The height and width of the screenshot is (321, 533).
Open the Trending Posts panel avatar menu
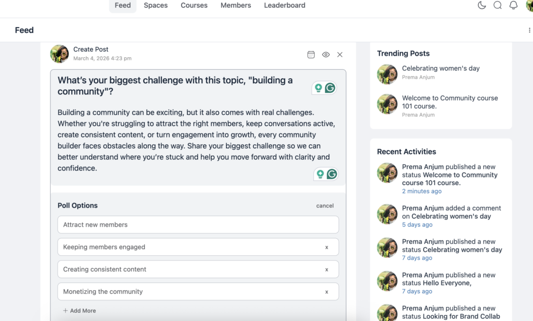387,73
